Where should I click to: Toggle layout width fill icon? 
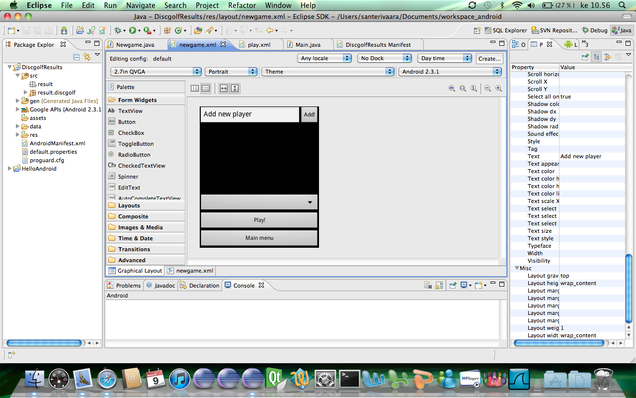[x=224, y=89]
